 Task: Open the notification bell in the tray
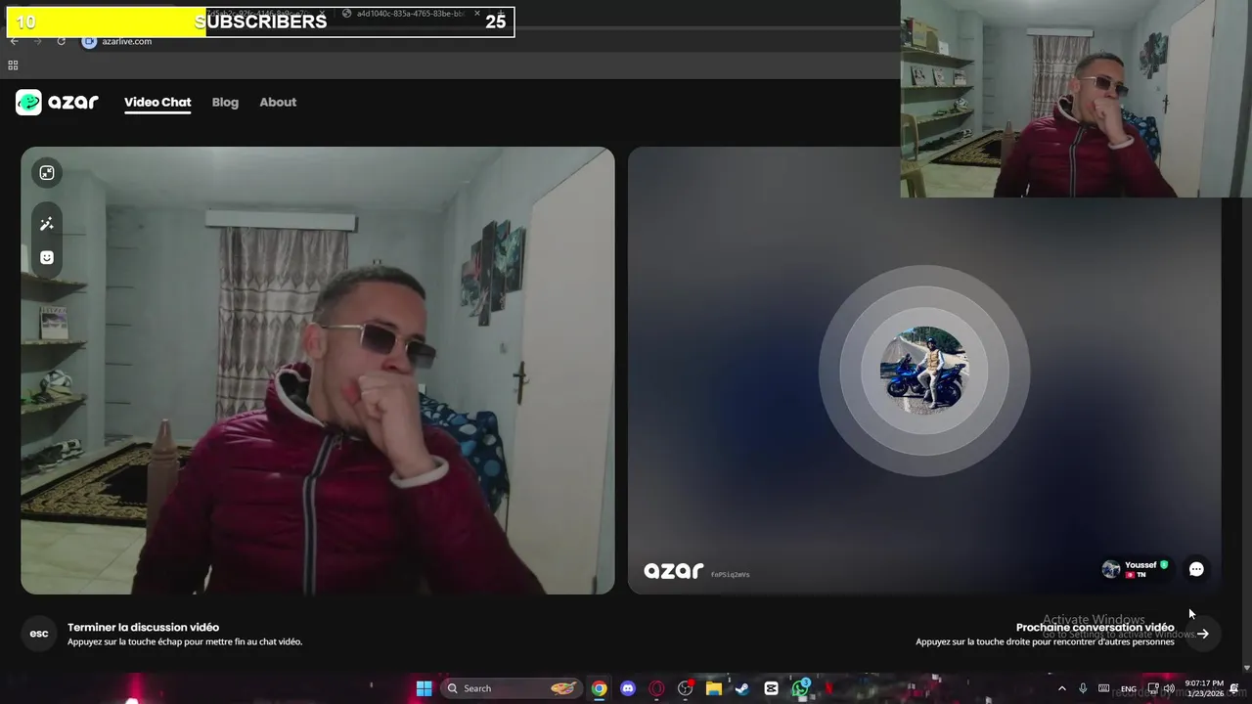1234,688
